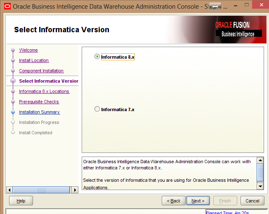Image resolution: width=269 pixels, height=214 pixels.
Task: Open the Component Installation step
Action: (x=41, y=71)
